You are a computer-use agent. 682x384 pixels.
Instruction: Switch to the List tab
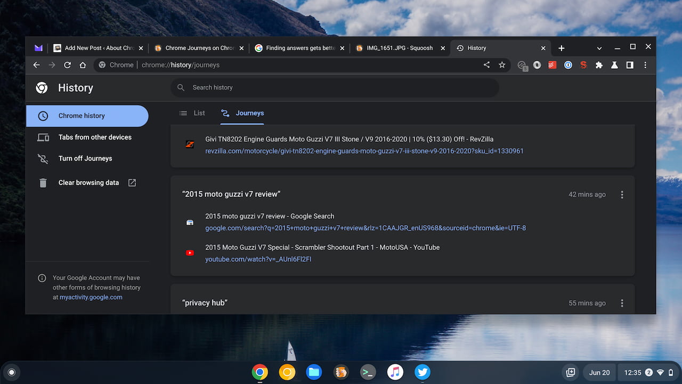pos(192,113)
